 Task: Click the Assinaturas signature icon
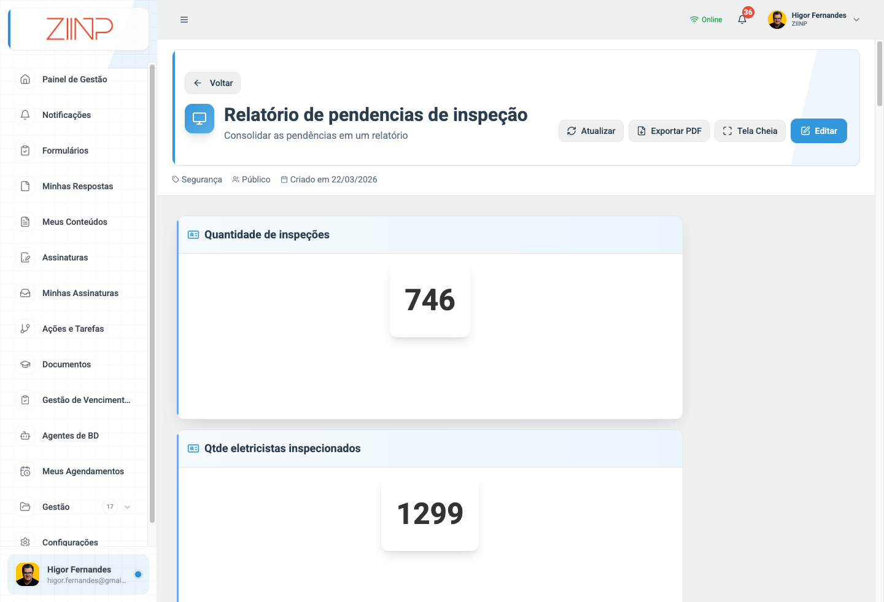click(25, 257)
